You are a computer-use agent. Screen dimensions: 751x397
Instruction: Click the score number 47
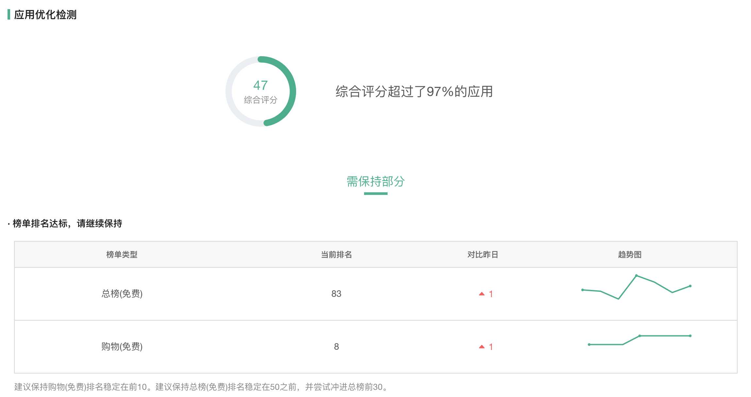260,86
